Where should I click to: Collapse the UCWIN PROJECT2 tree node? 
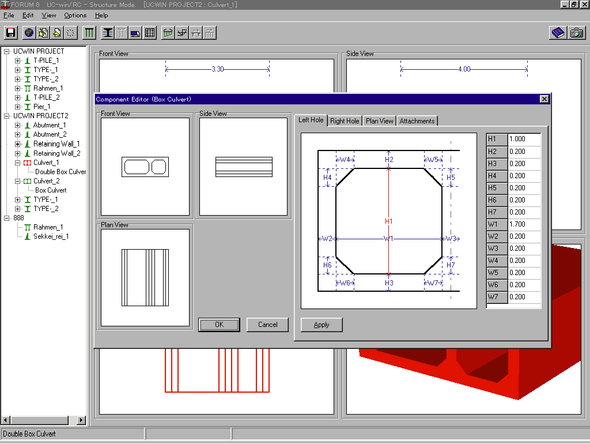coord(7,116)
